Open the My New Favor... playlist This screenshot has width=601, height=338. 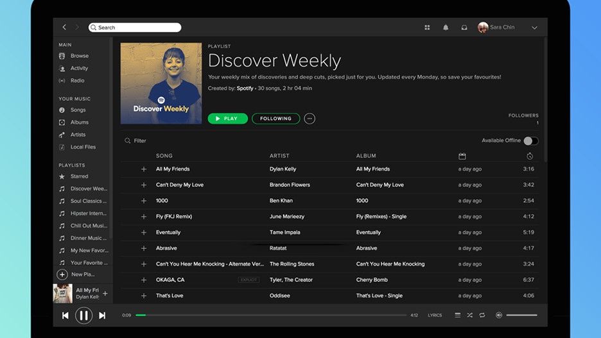[x=89, y=250]
